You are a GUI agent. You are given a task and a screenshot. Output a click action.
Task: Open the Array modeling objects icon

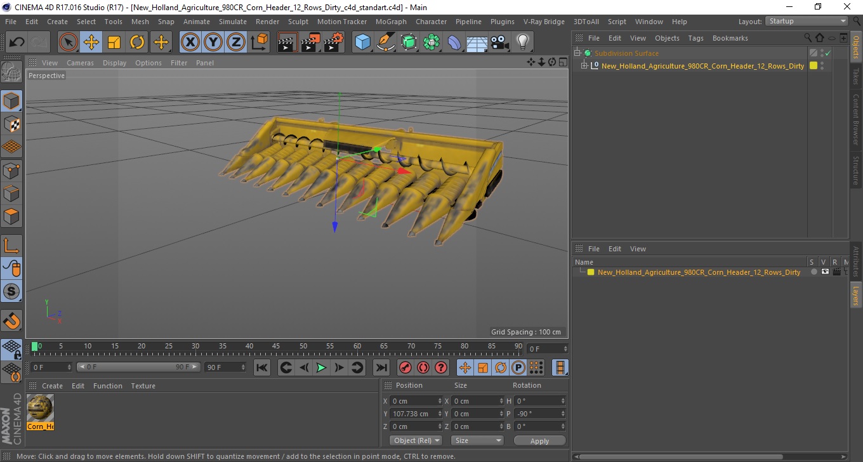pos(431,43)
